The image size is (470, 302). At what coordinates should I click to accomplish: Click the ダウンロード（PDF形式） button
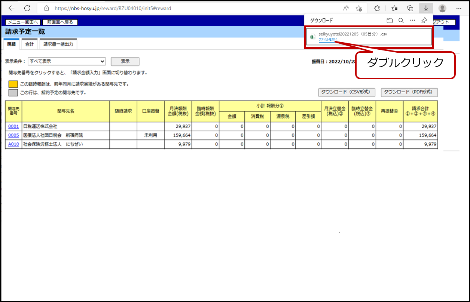pyautogui.click(x=409, y=92)
